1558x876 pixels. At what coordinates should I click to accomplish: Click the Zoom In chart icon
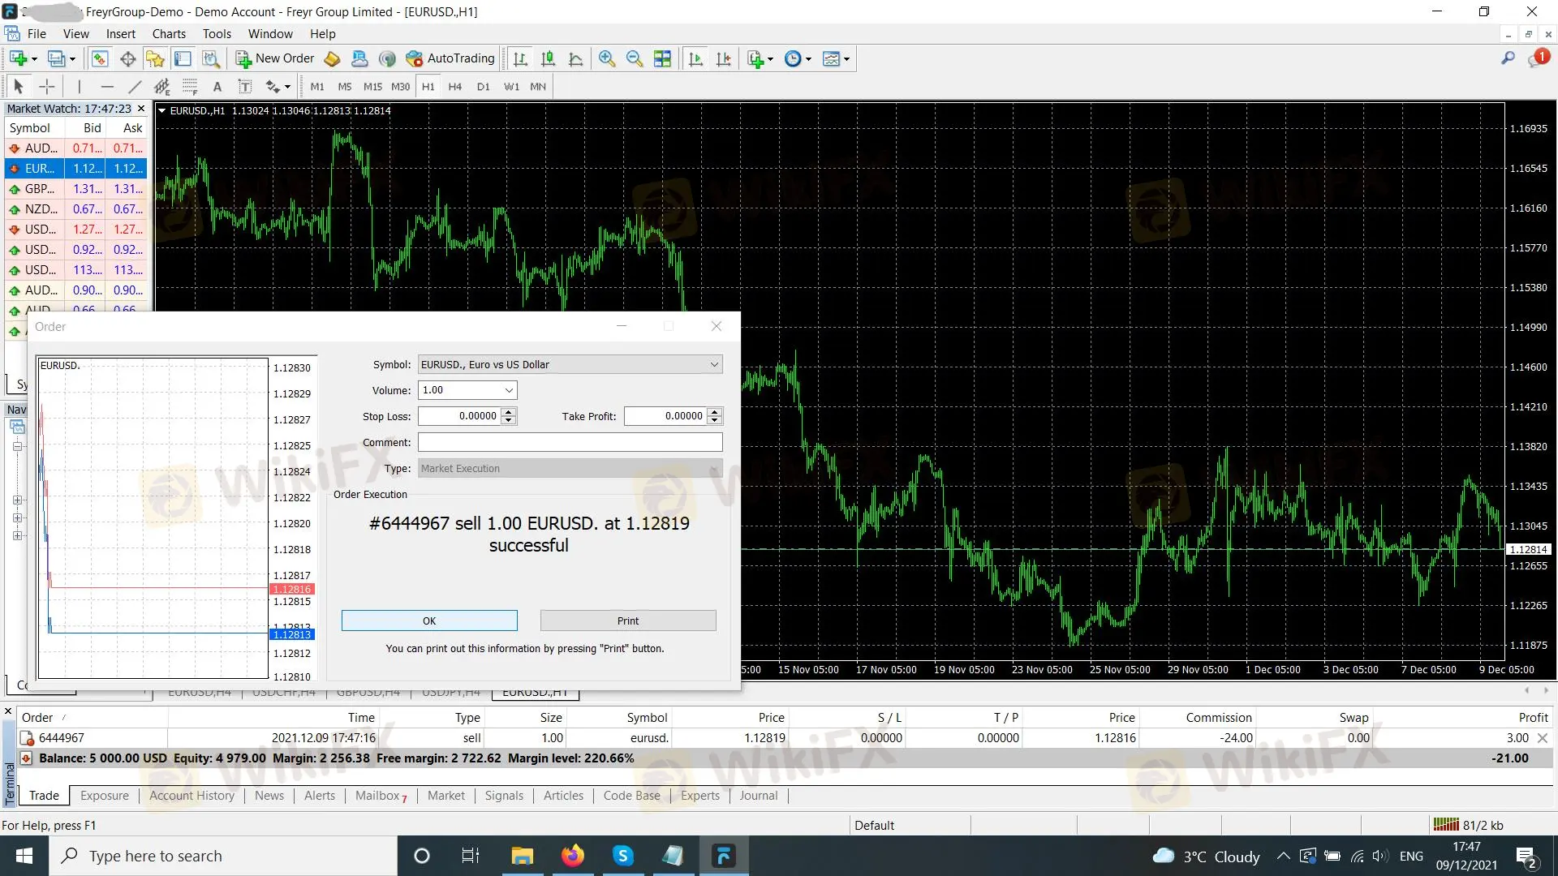pyautogui.click(x=606, y=58)
